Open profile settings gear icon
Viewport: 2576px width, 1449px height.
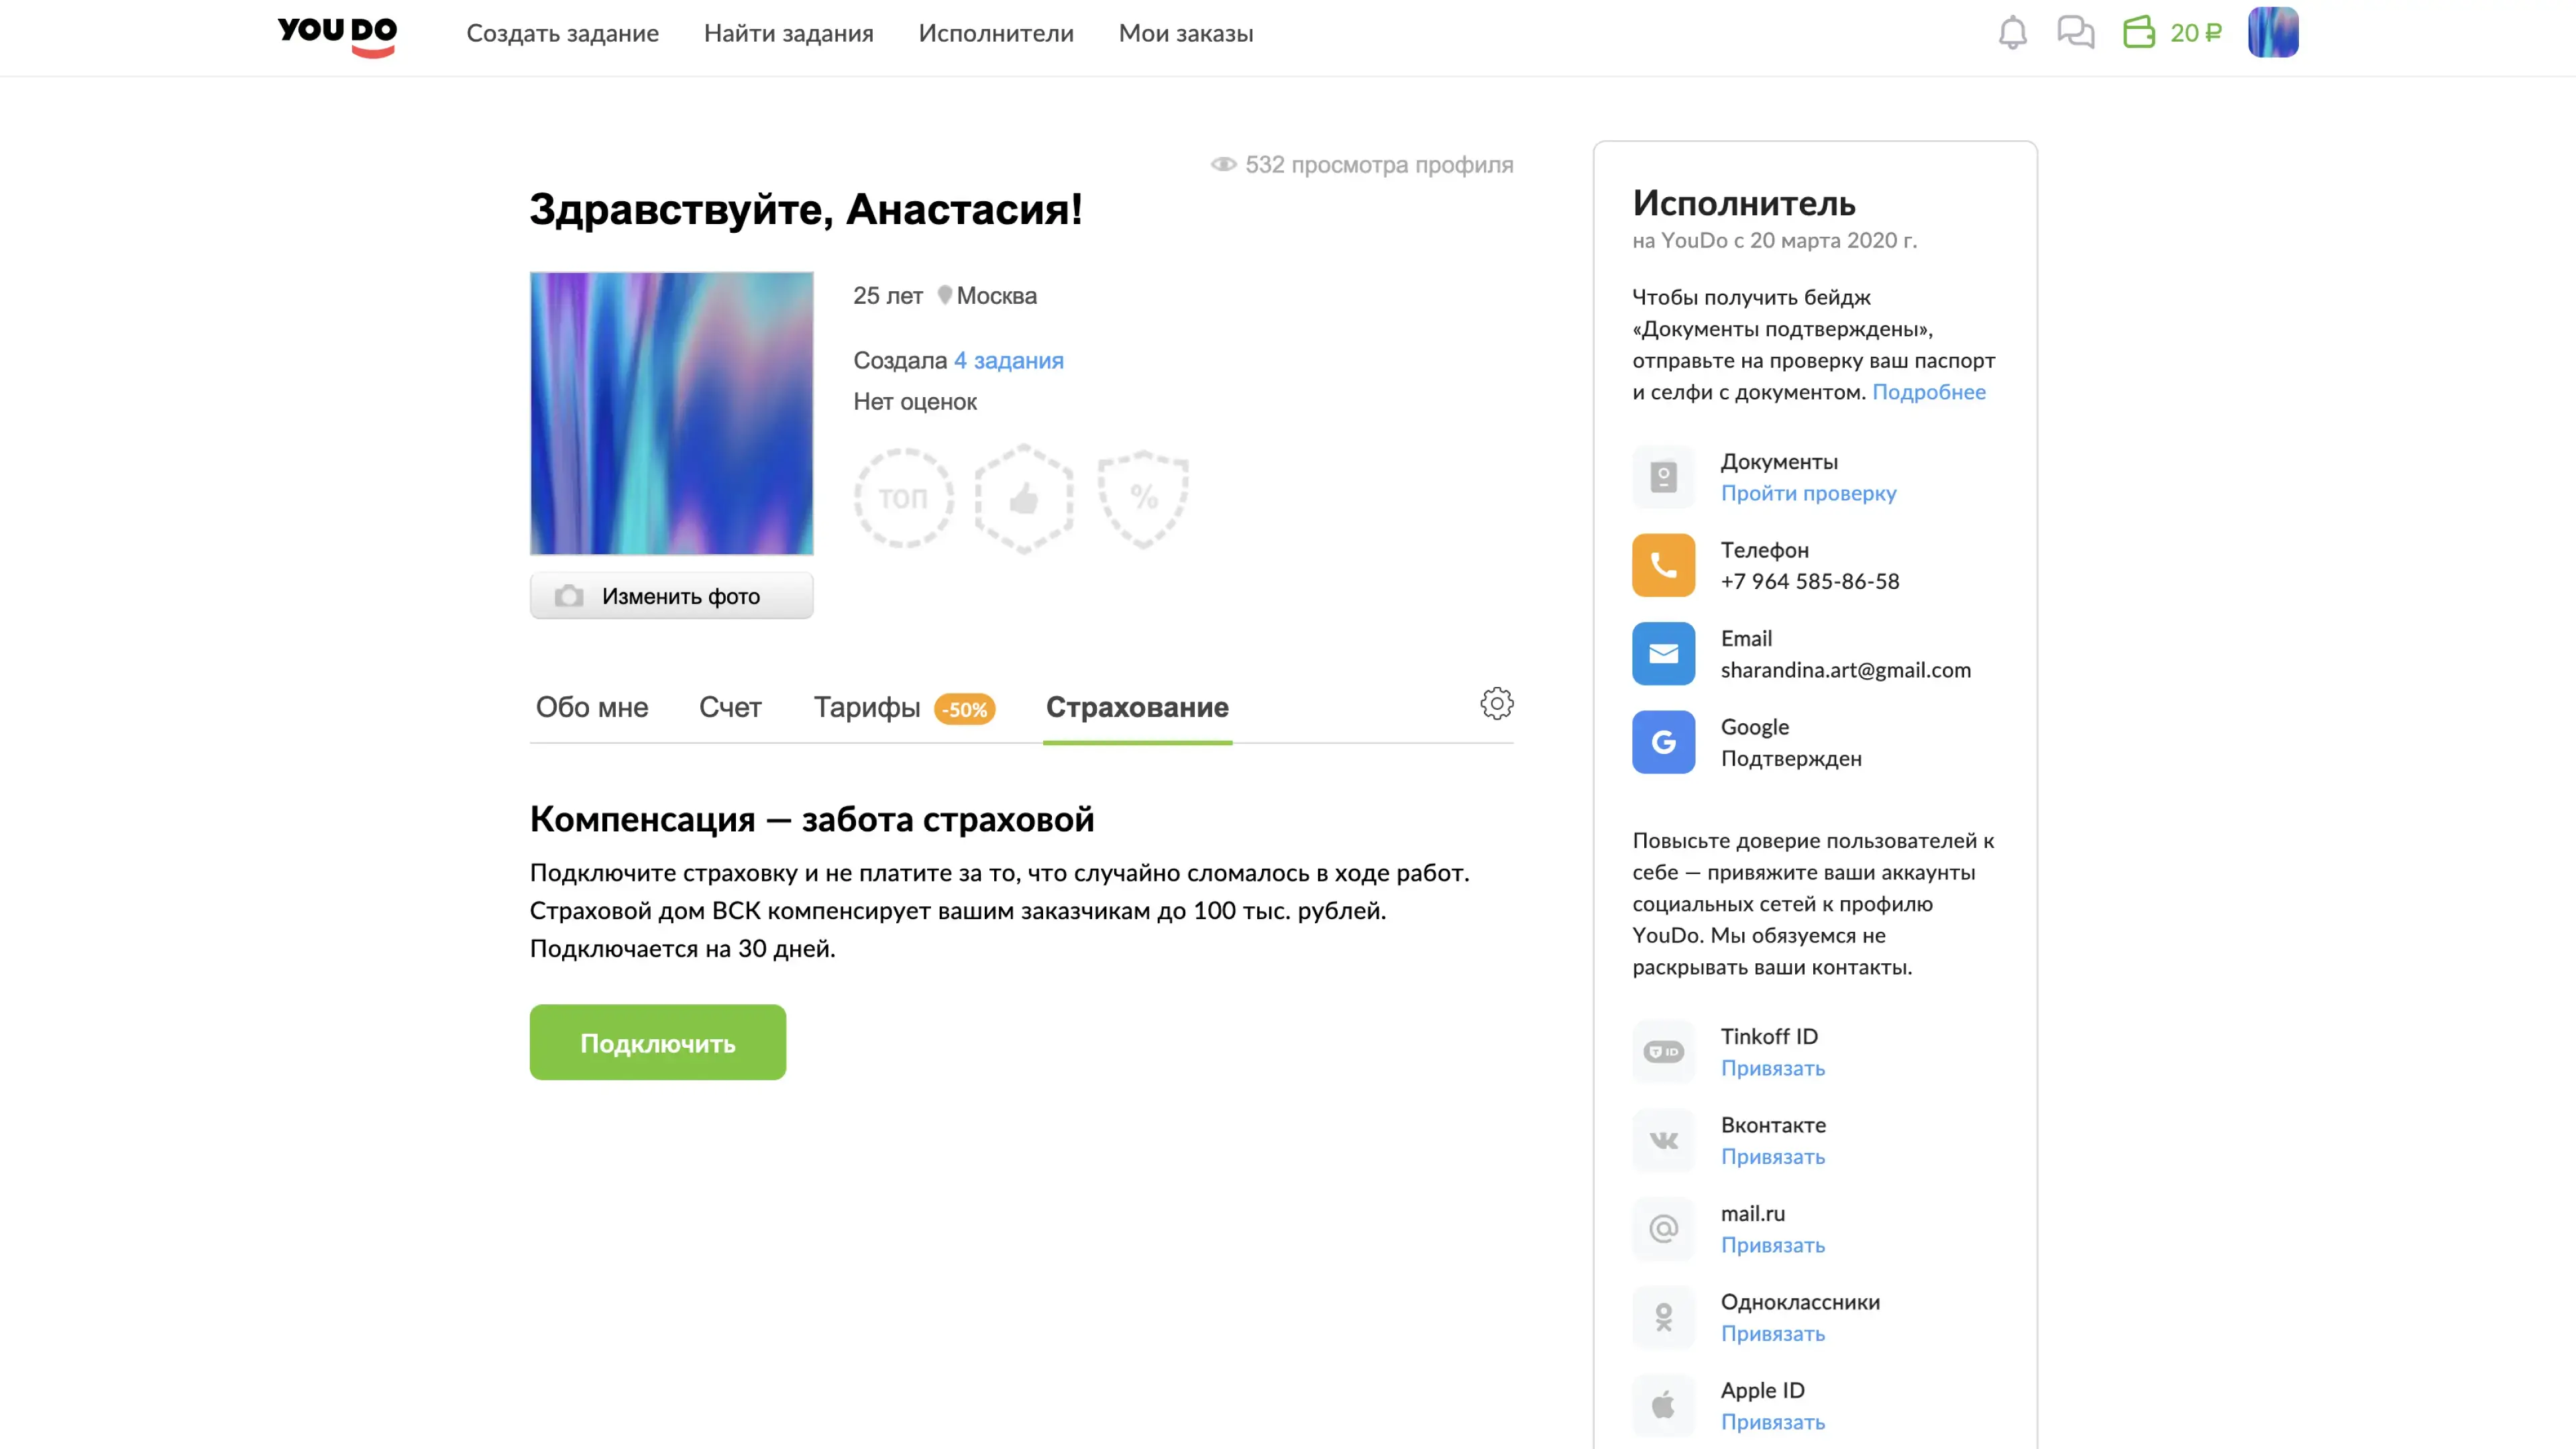click(x=1496, y=704)
